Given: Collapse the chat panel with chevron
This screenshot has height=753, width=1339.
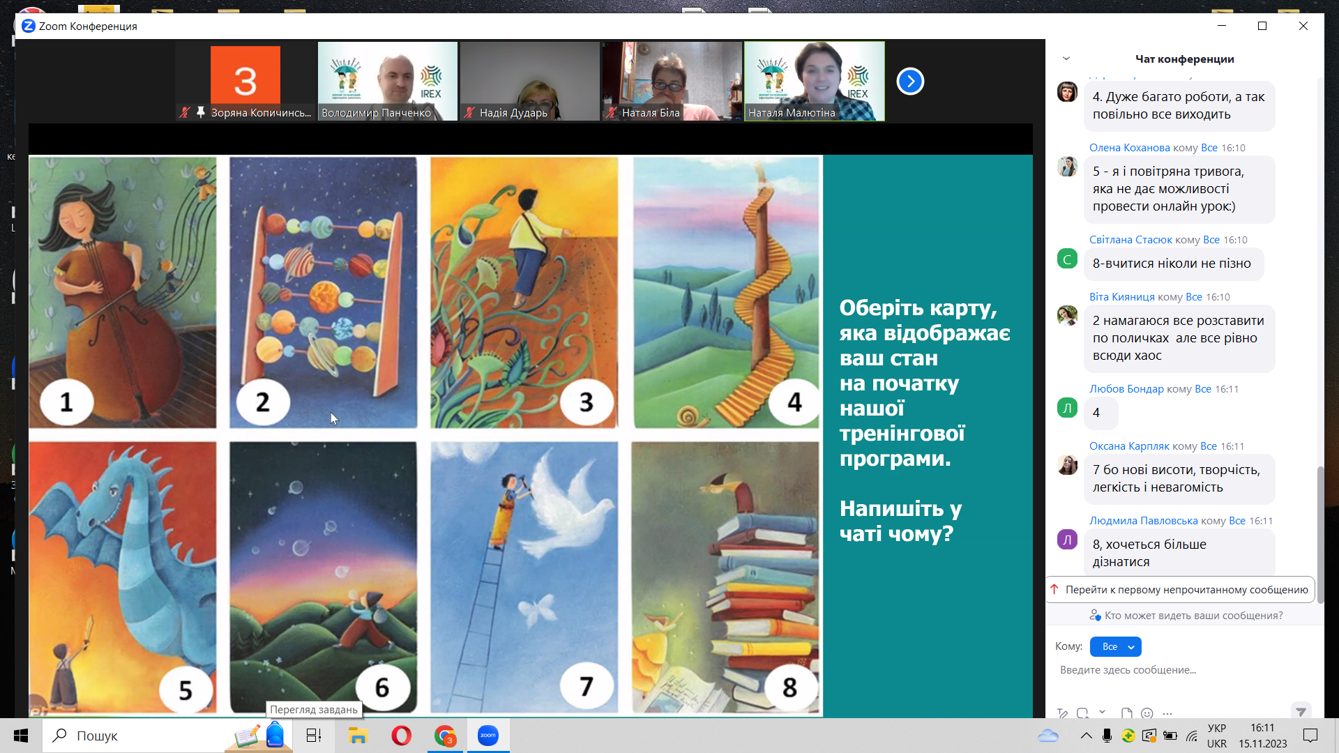Looking at the screenshot, I should (x=1066, y=59).
